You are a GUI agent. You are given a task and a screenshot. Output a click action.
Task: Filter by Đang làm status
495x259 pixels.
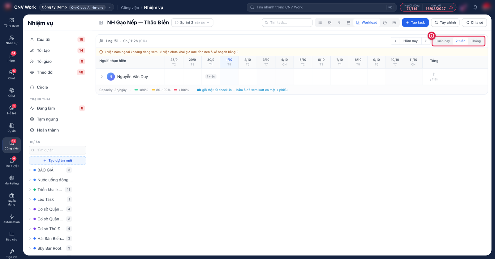(x=57, y=108)
